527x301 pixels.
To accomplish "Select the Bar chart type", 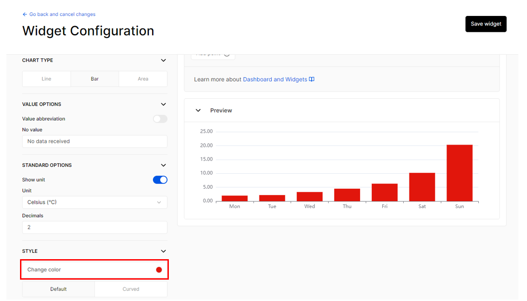I will click(x=95, y=79).
